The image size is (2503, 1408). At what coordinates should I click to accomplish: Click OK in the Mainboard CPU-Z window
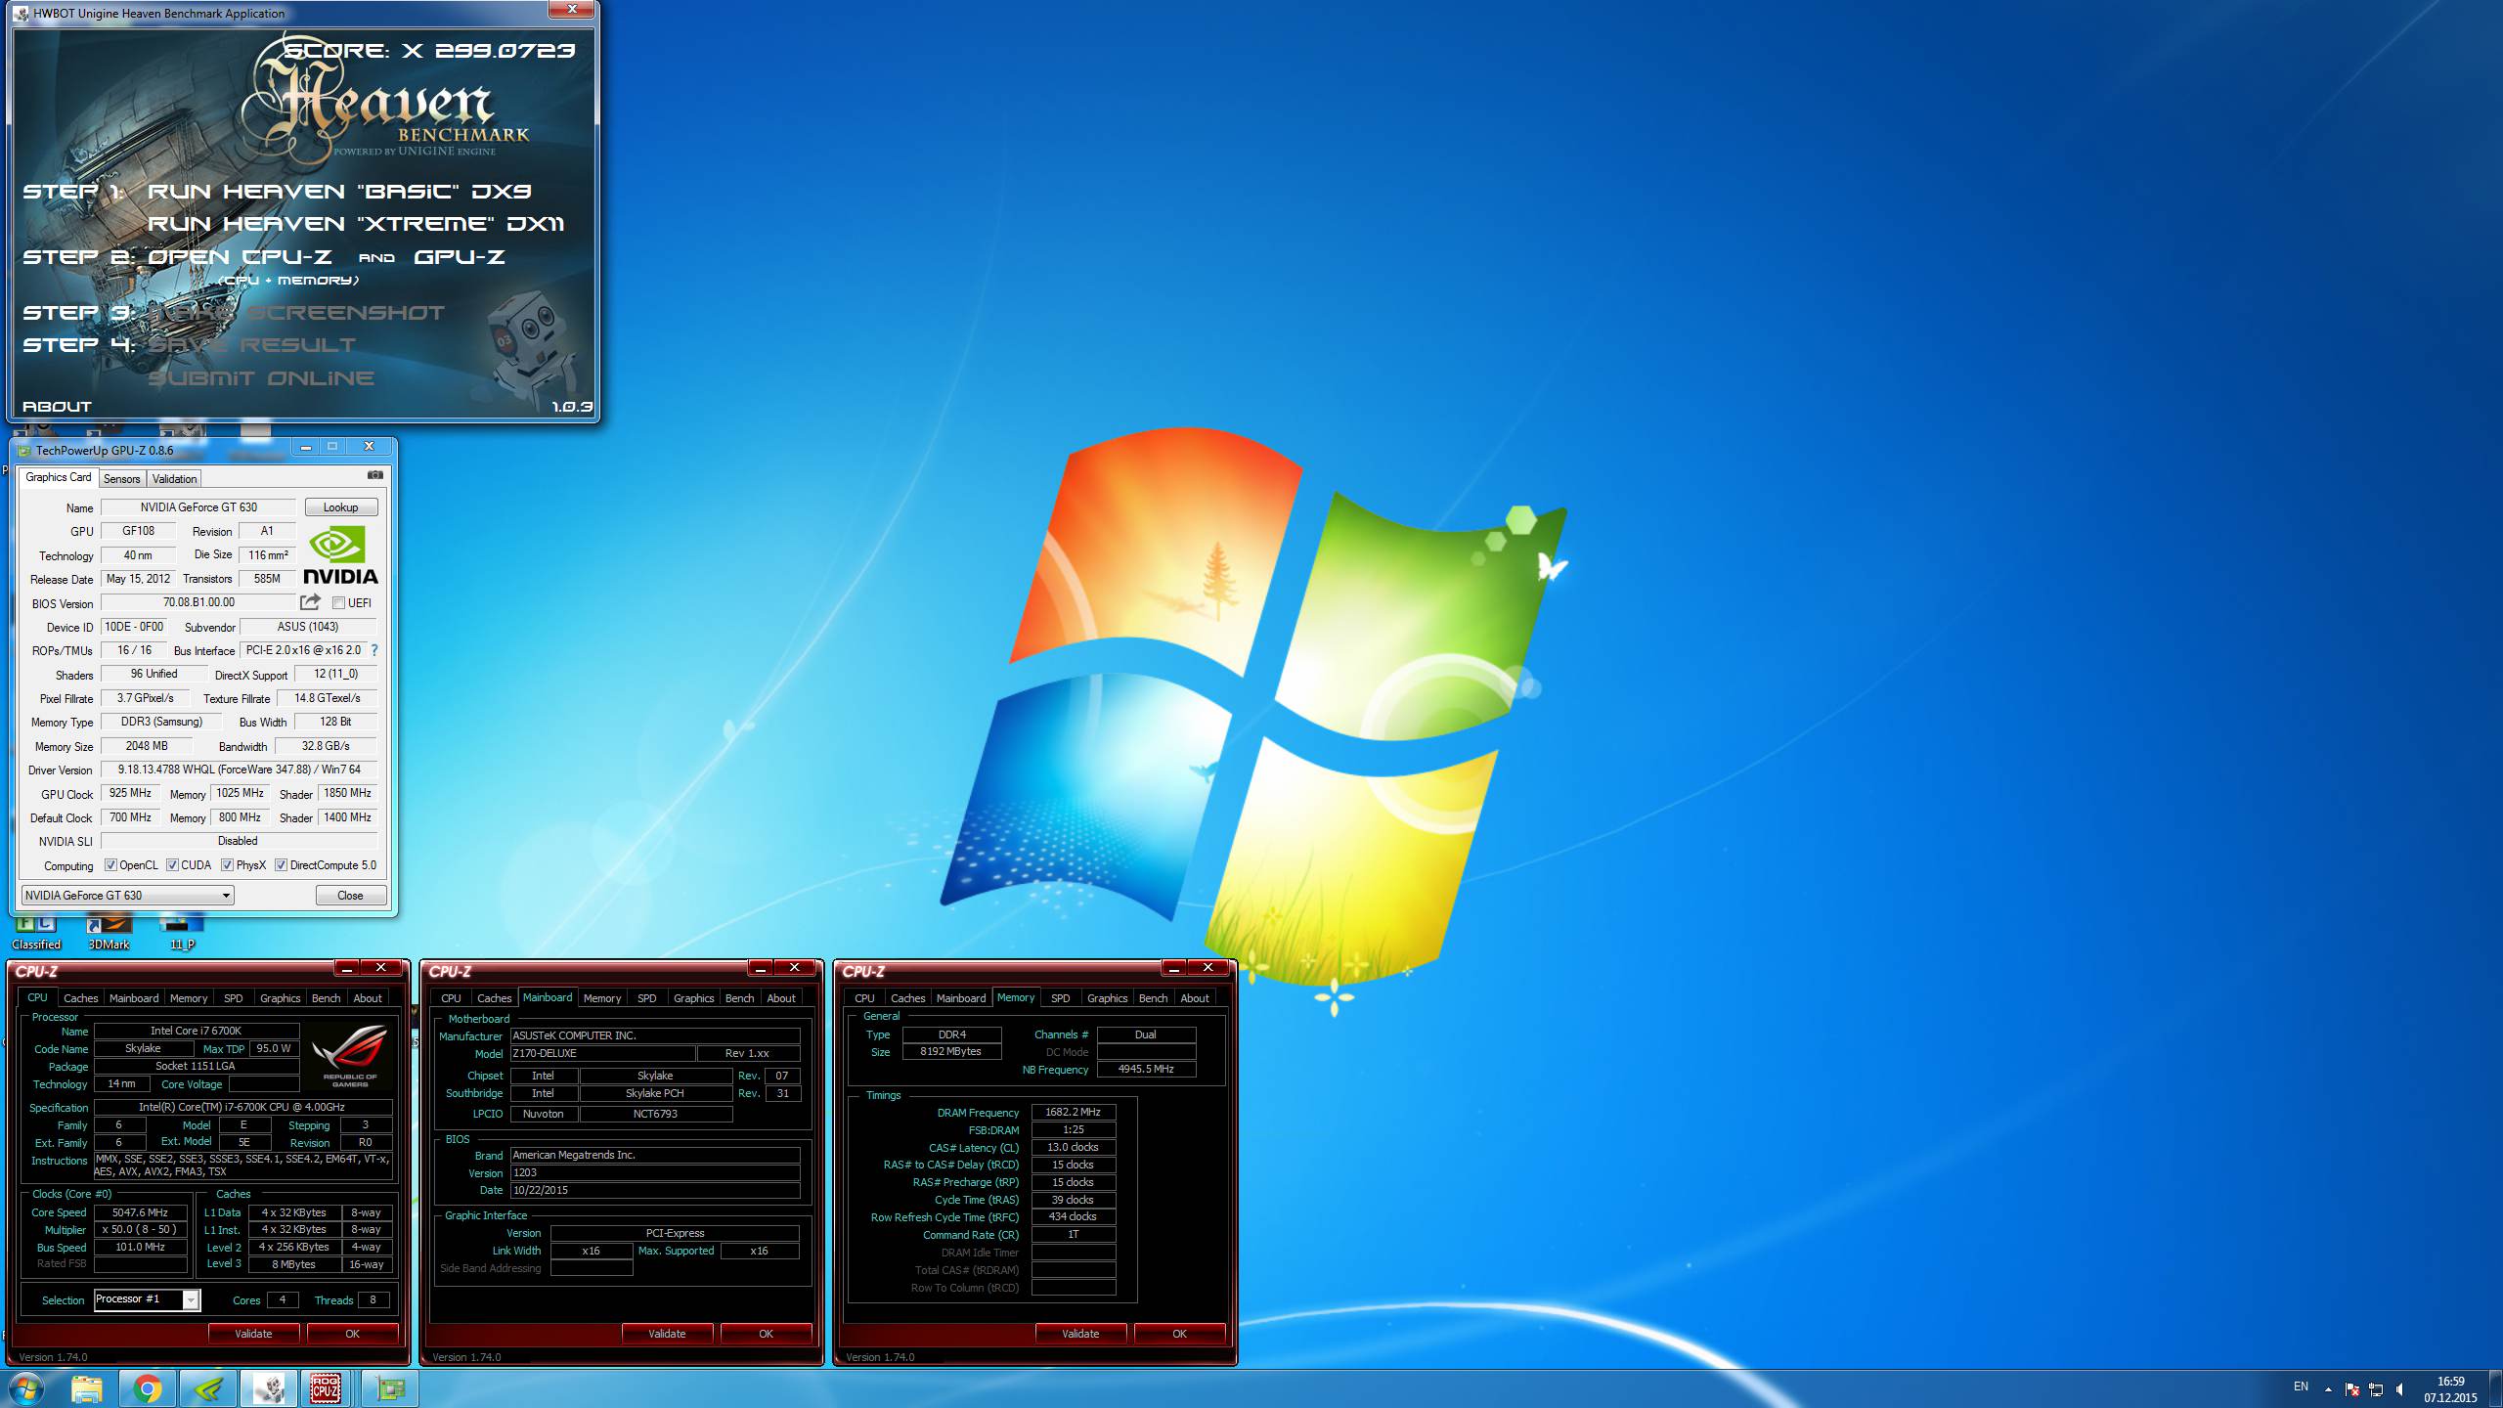pyautogui.click(x=766, y=1334)
